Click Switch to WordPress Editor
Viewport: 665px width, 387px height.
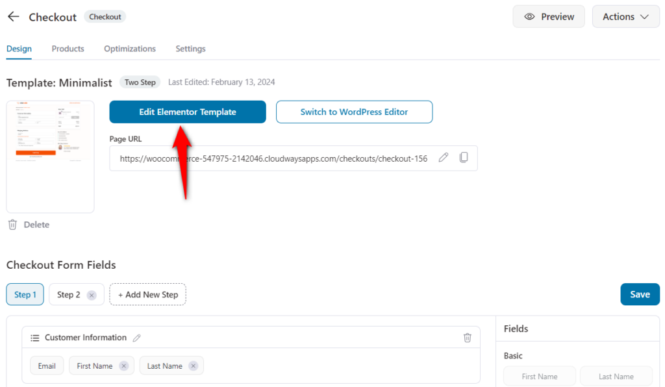tap(354, 112)
